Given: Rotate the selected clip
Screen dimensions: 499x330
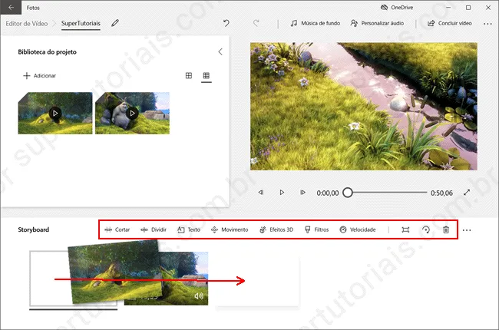Looking at the screenshot, I should click(x=426, y=229).
